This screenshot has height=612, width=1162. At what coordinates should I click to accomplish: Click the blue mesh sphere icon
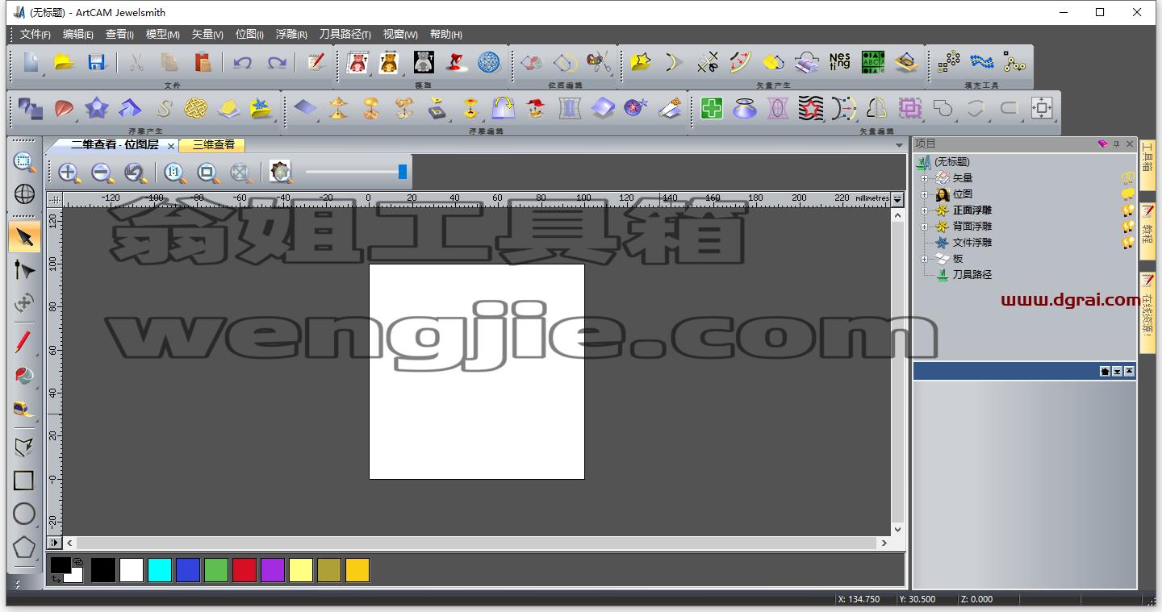click(489, 62)
